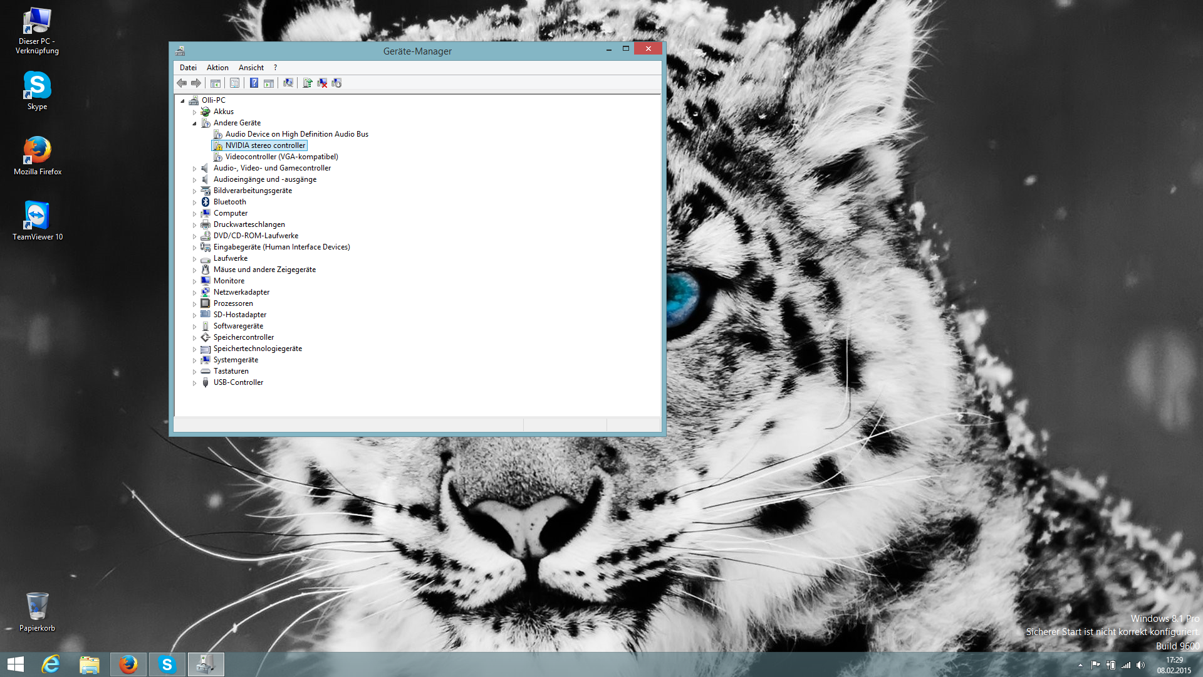
Task: Open File Explorer from the taskbar
Action: (90, 664)
